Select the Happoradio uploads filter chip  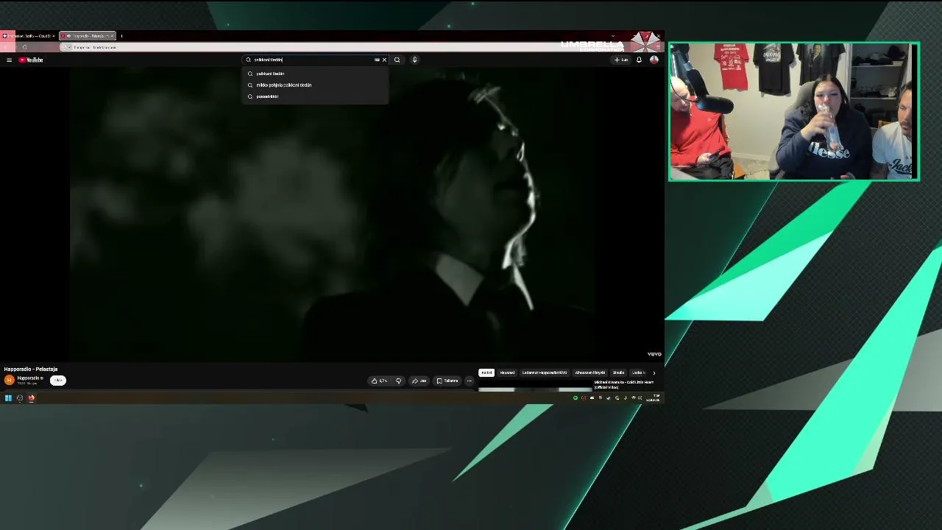[545, 372]
